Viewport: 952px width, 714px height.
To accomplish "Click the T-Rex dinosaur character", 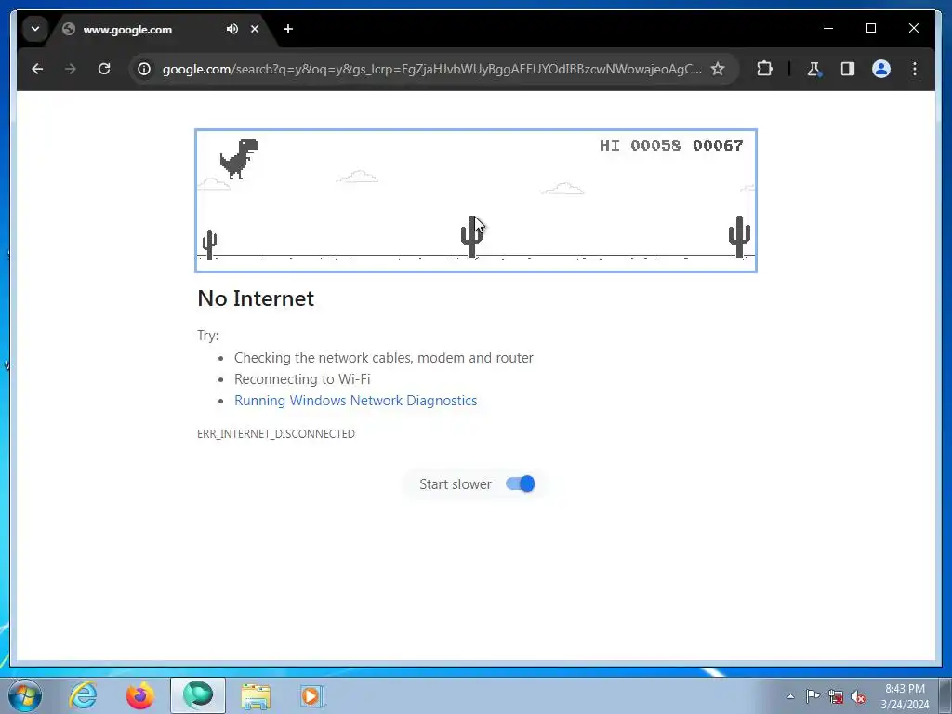I will (239, 159).
